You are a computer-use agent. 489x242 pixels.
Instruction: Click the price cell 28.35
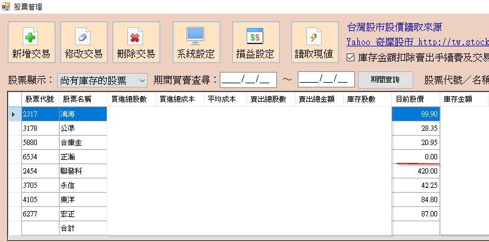(416, 128)
